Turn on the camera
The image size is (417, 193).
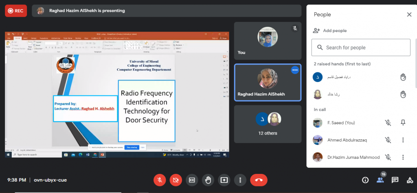pos(176,180)
